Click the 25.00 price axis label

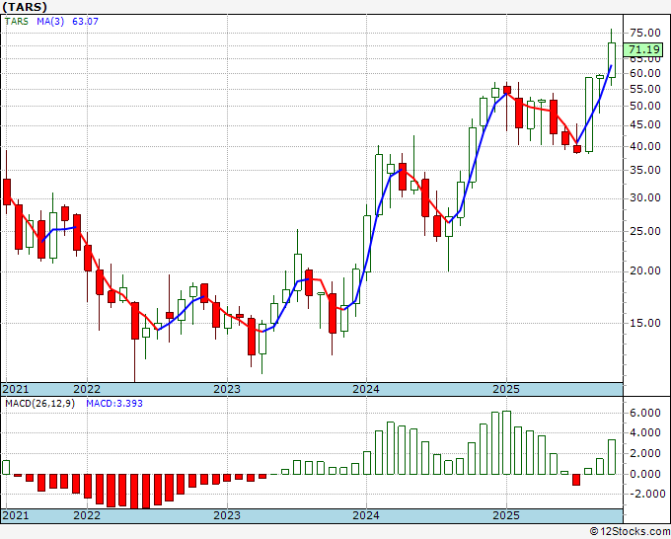pyautogui.click(x=645, y=231)
